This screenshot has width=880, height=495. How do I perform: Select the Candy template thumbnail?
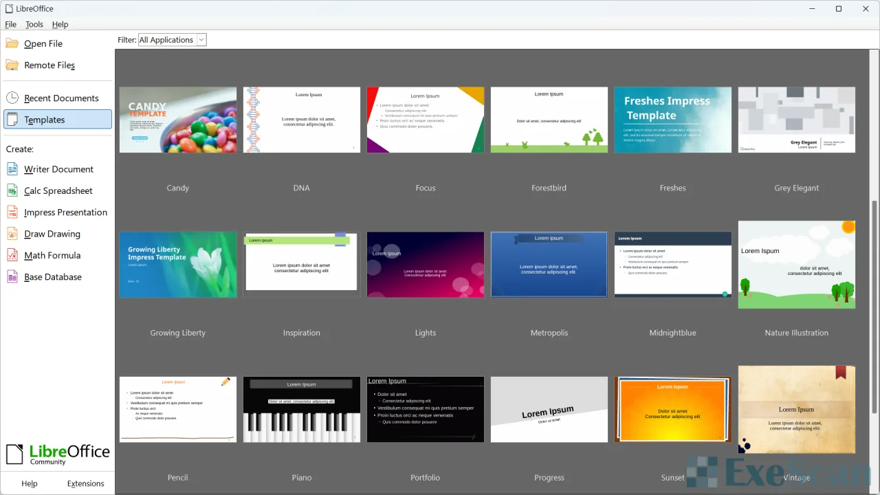pyautogui.click(x=178, y=120)
